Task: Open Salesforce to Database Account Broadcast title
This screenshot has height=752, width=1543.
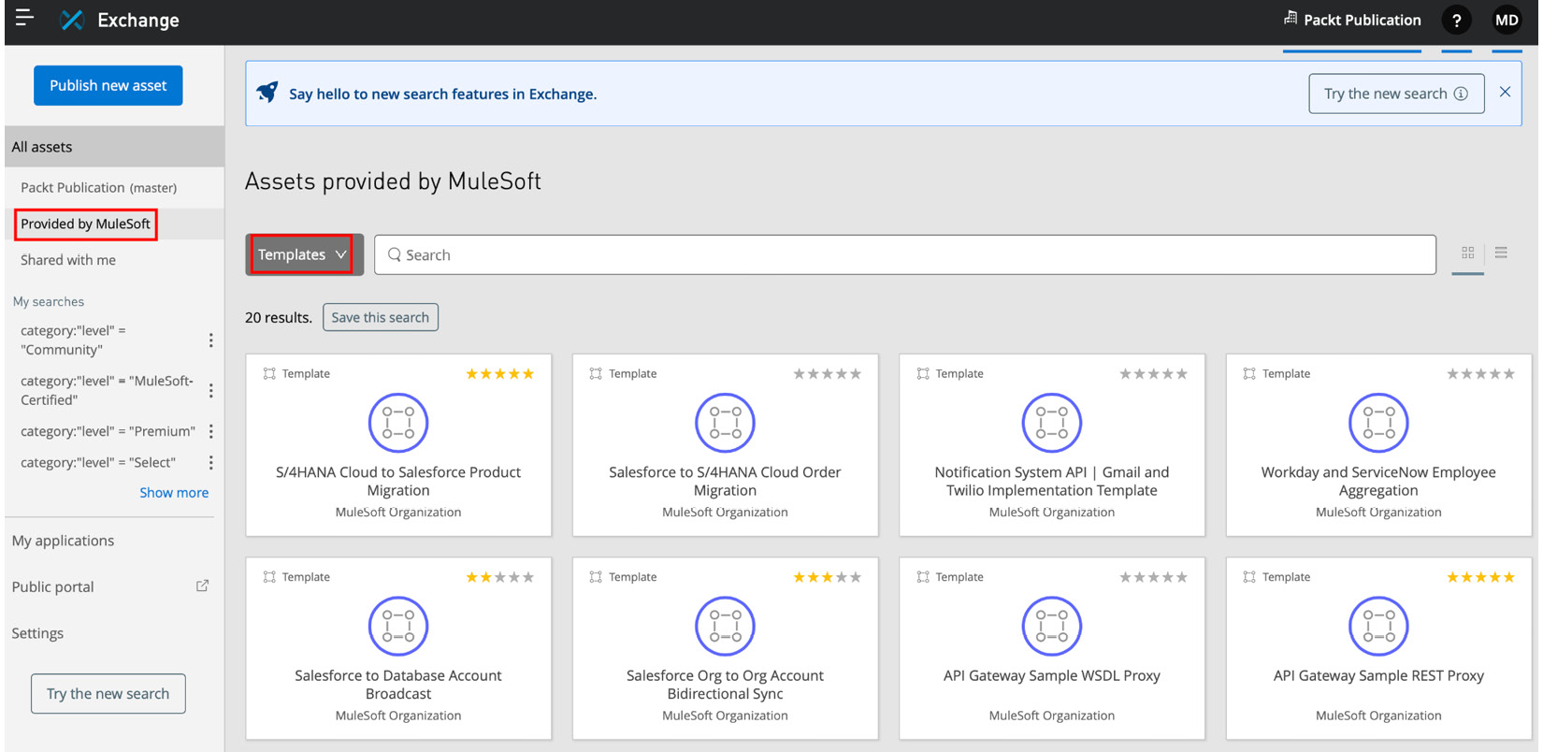Action: tap(398, 685)
